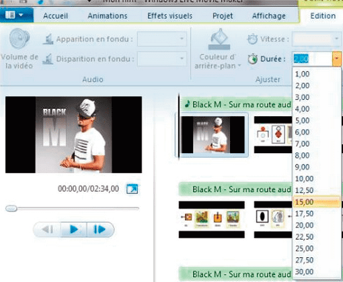Click third Black M - Sur ma route audio track

(235, 275)
